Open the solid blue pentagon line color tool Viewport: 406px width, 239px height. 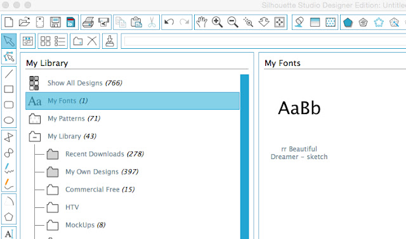click(x=348, y=22)
